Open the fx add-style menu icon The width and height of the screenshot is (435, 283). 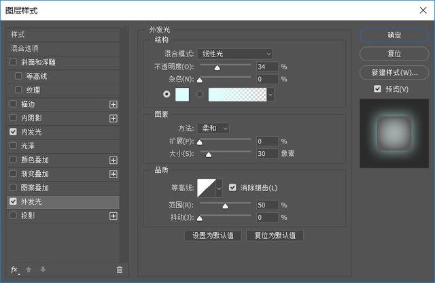click(14, 269)
